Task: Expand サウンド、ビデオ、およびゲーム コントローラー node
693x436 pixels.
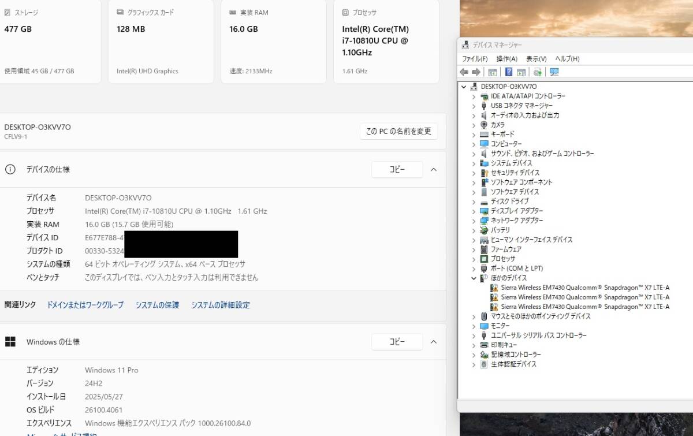Action: pos(474,154)
